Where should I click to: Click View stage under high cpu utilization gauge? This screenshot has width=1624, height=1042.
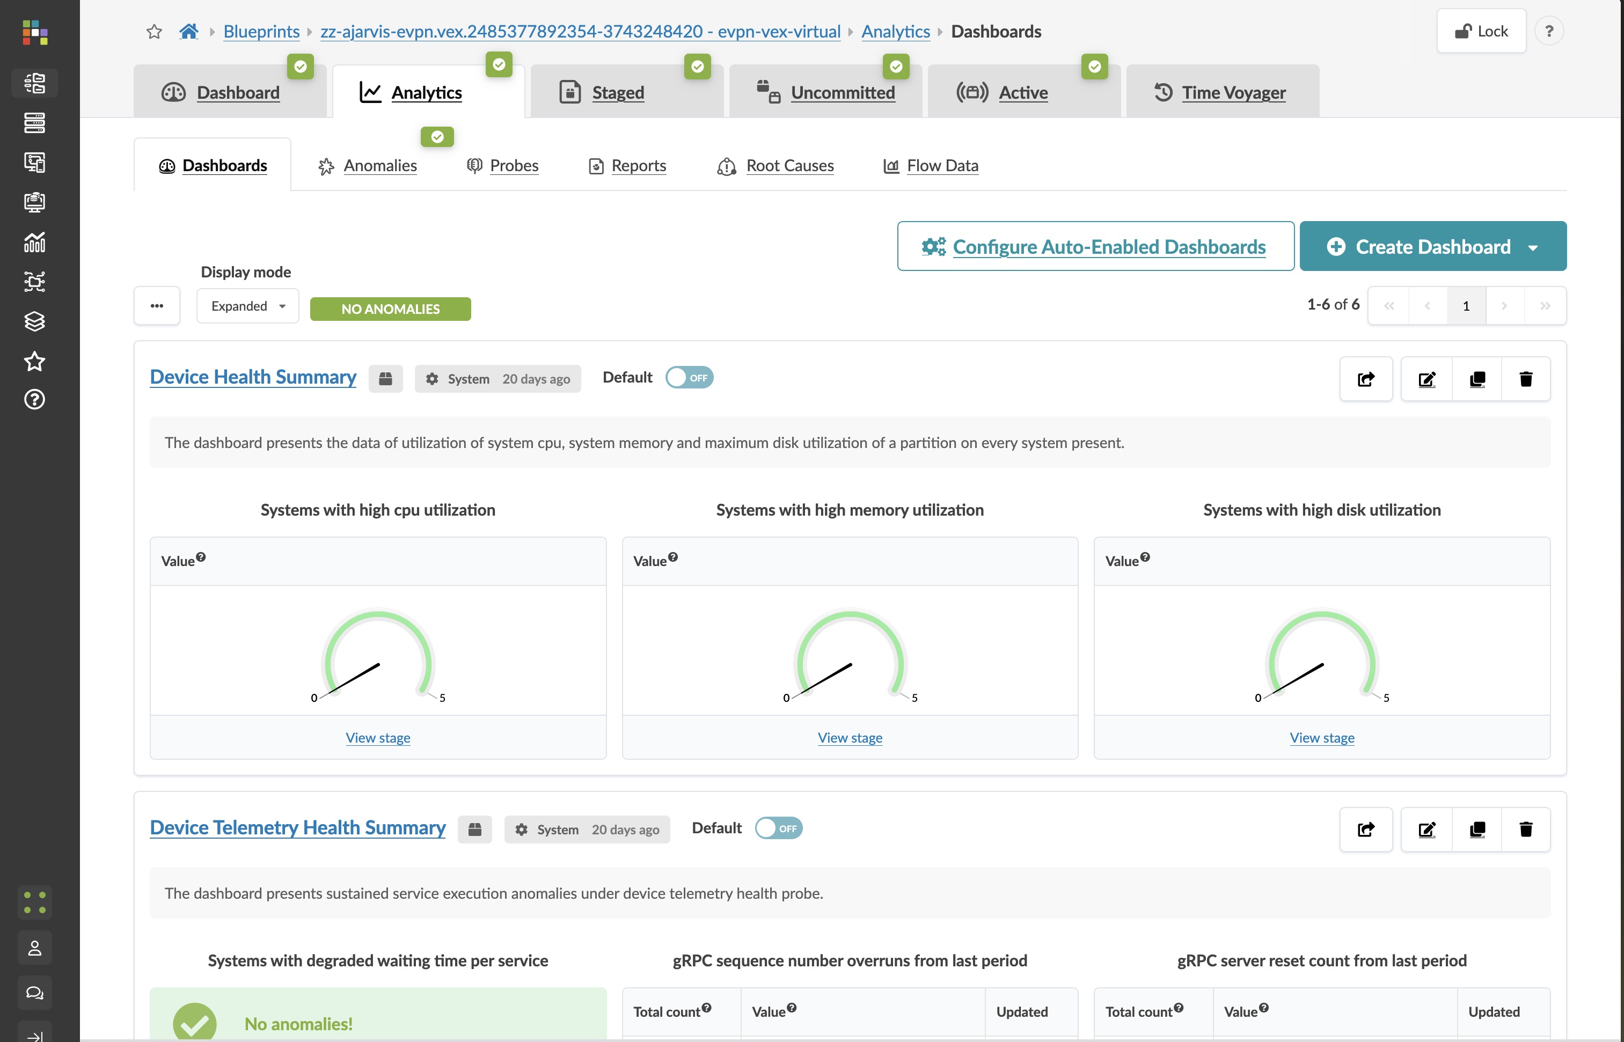pos(378,738)
